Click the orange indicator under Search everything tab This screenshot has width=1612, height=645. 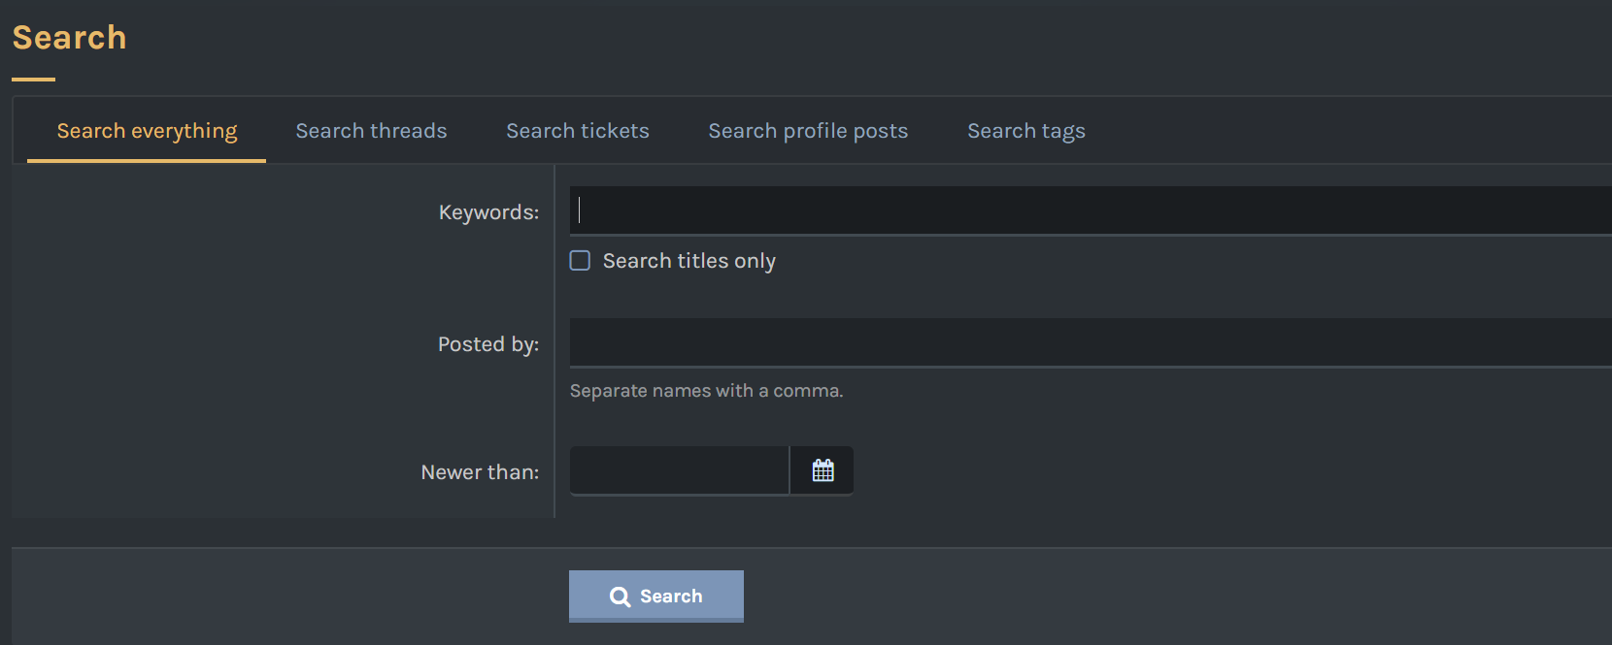point(147,161)
